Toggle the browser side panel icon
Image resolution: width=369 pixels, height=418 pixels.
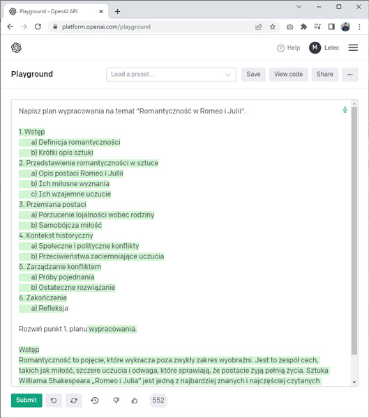tap(331, 26)
